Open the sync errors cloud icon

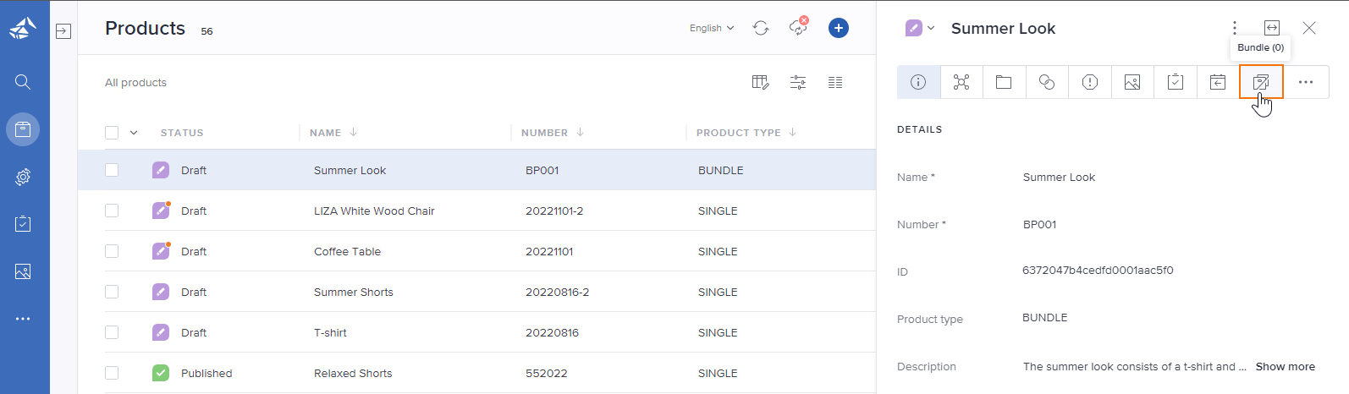(798, 28)
